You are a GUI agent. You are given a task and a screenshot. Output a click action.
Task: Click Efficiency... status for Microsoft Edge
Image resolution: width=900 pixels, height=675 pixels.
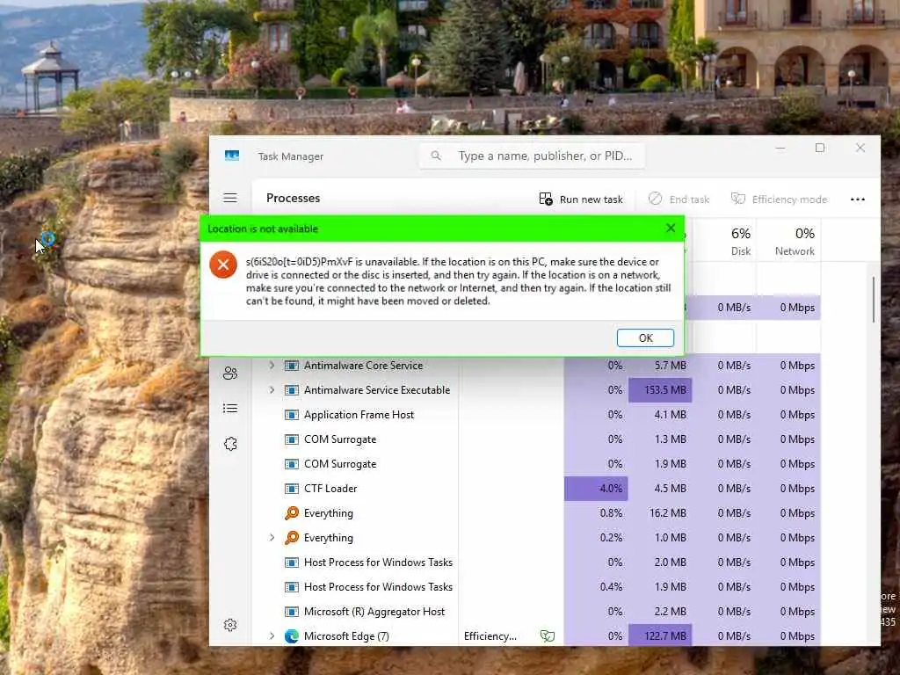[490, 636]
